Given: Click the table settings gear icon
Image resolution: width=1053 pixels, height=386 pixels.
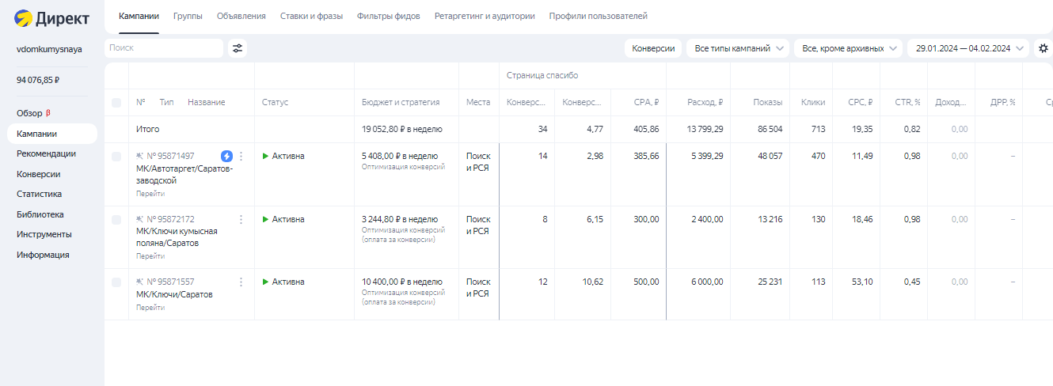Looking at the screenshot, I should pos(1043,48).
